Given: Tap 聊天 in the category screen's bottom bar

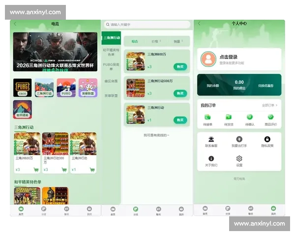Looking at the screenshot, I should tap(159, 211).
